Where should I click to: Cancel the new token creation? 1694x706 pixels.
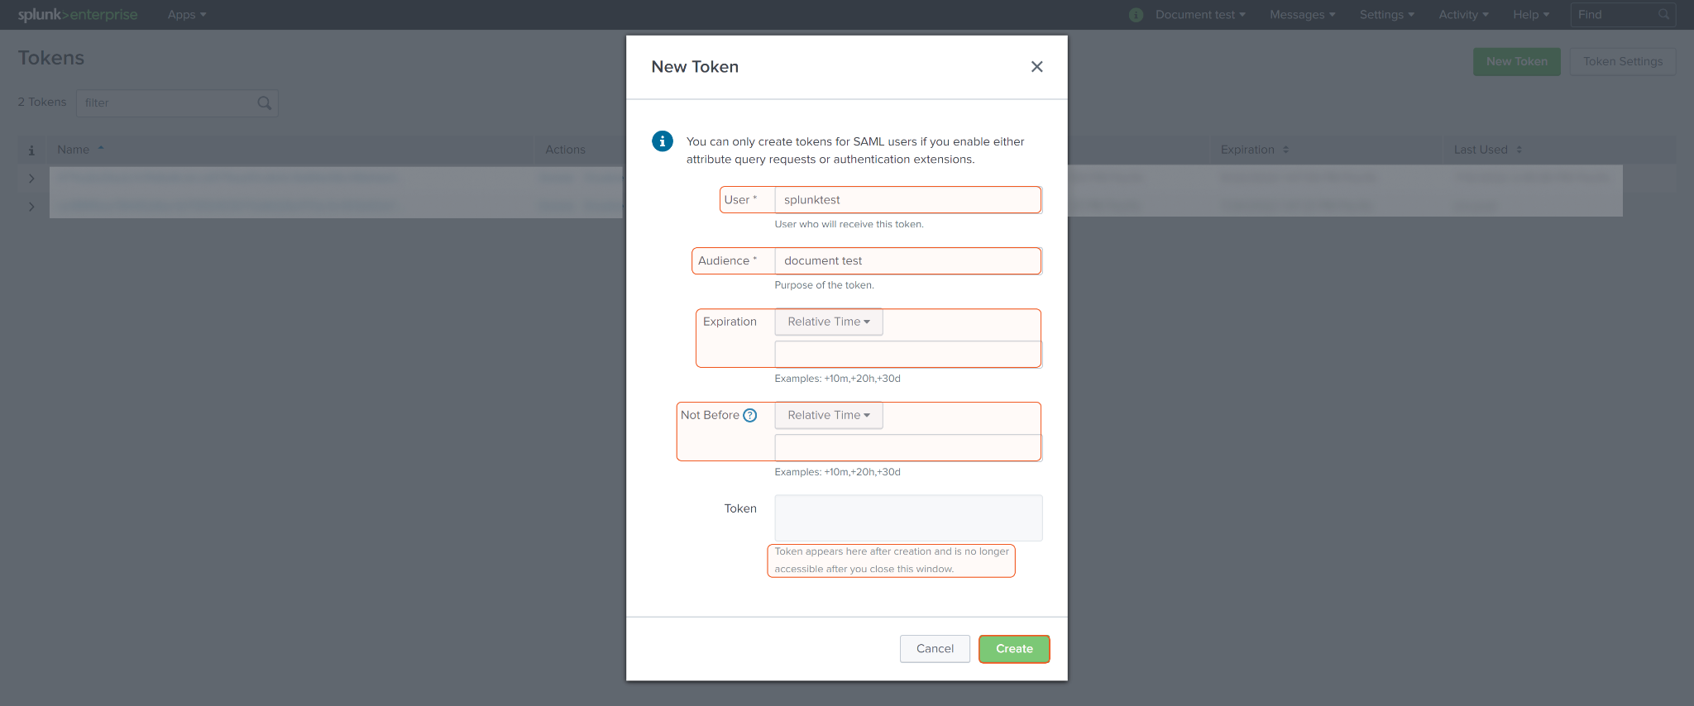[935, 649]
